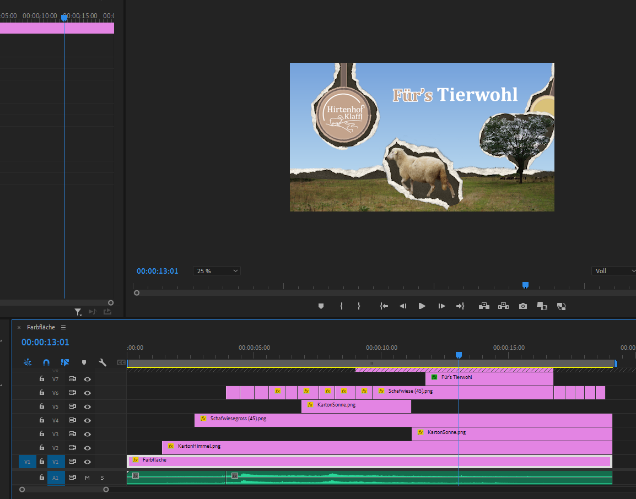Toggle Linked Selection in the timeline
Image resolution: width=636 pixels, height=499 pixels.
click(65, 362)
